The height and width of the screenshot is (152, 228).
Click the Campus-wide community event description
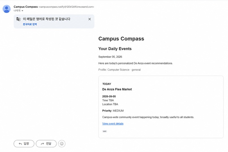(148, 117)
